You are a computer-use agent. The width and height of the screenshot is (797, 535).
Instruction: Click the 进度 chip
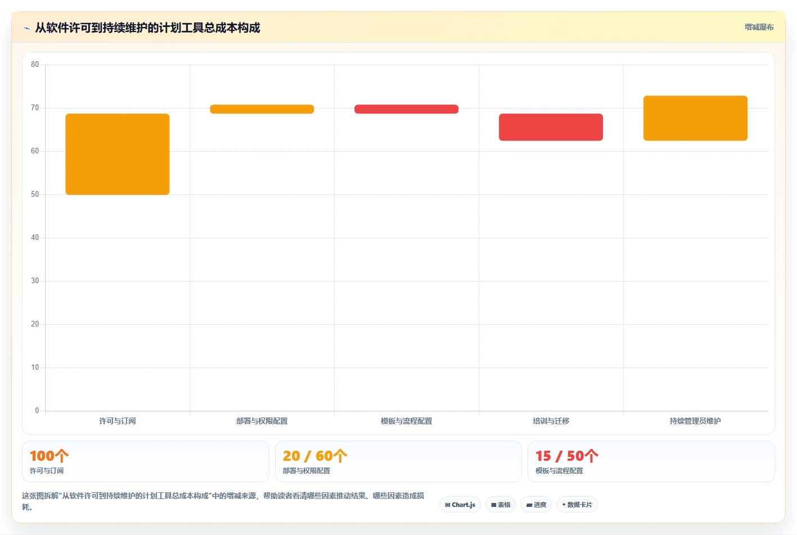tap(536, 505)
